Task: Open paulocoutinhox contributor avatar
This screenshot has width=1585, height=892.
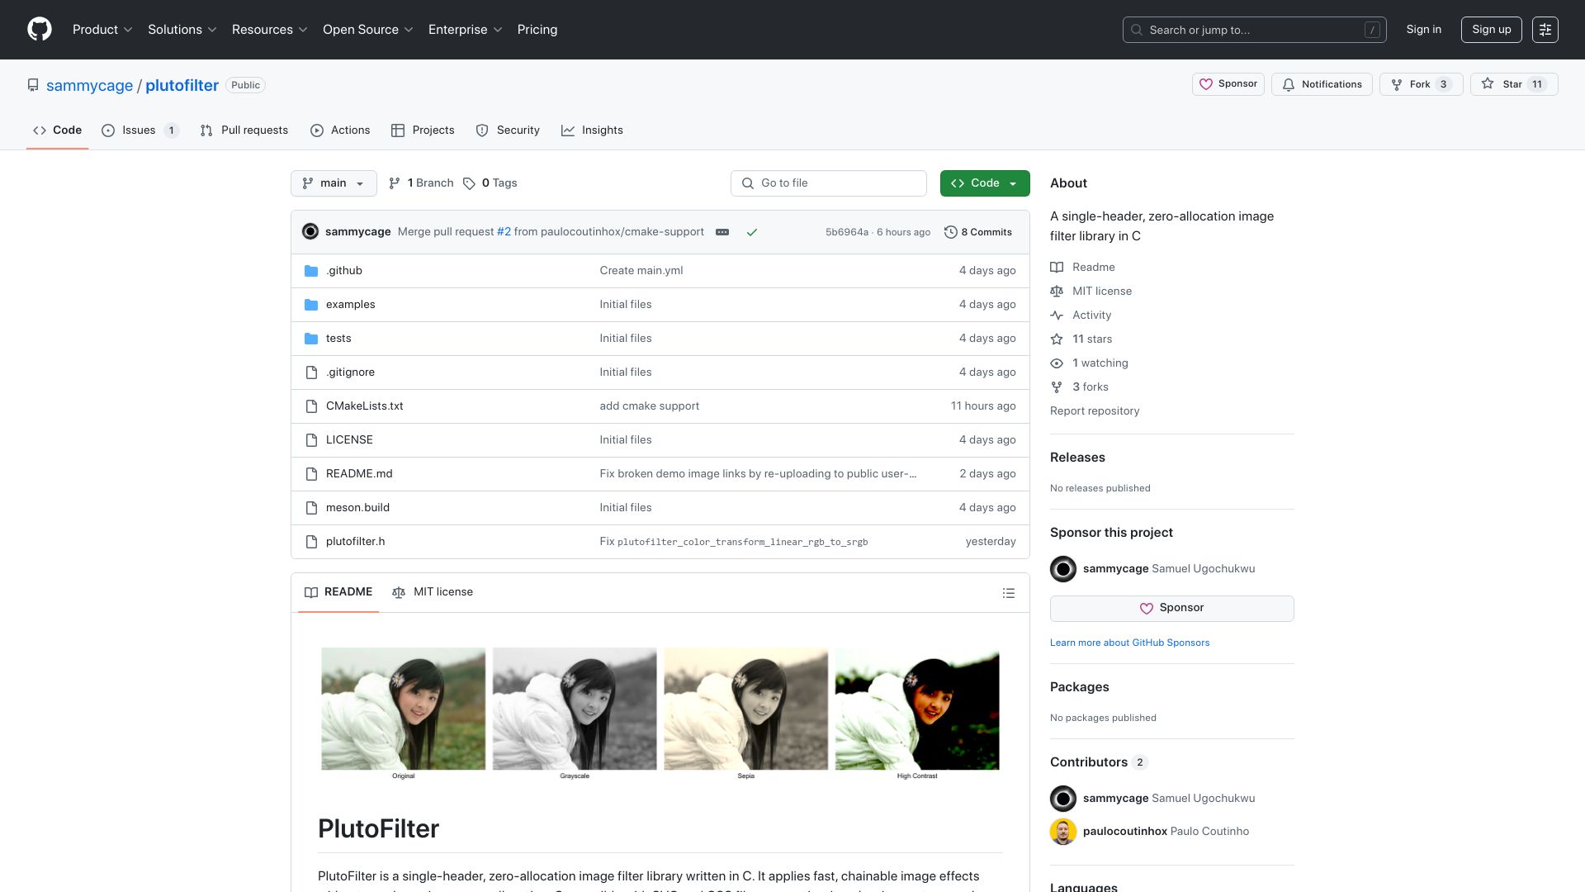Action: pyautogui.click(x=1062, y=832)
